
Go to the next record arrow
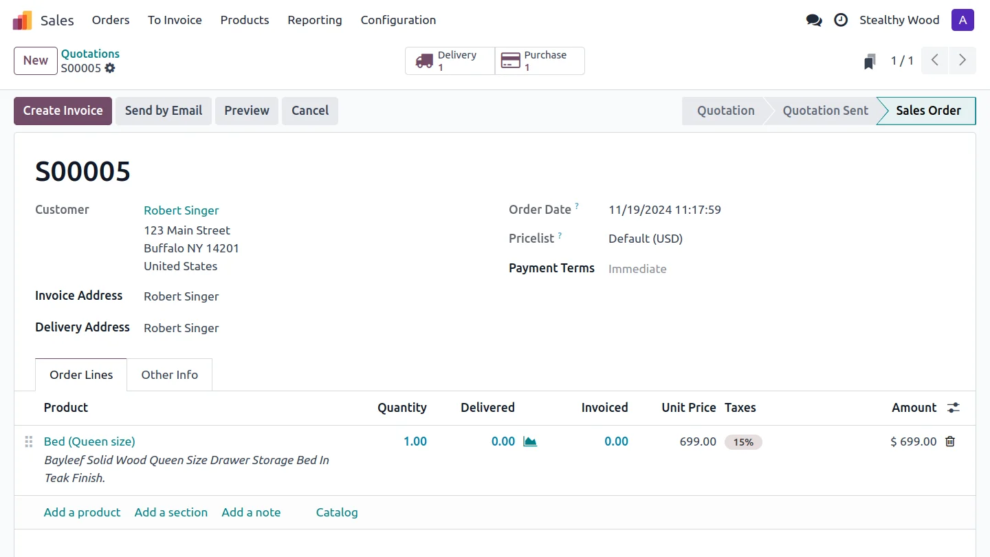pos(962,61)
